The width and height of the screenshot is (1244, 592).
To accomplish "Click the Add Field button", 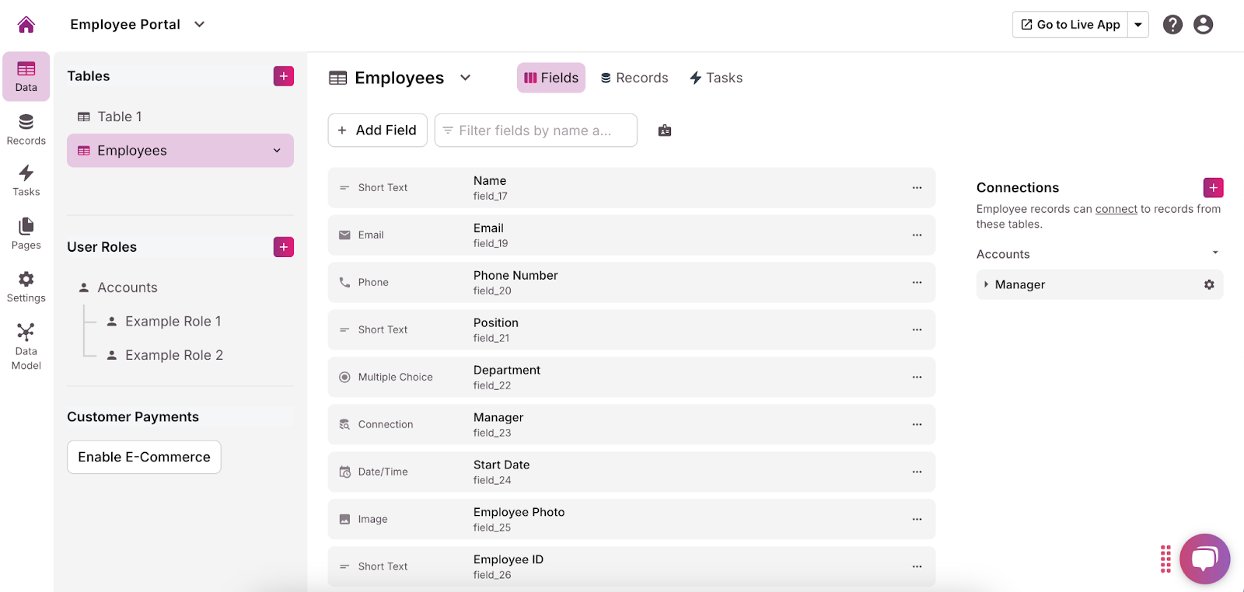I will (377, 131).
